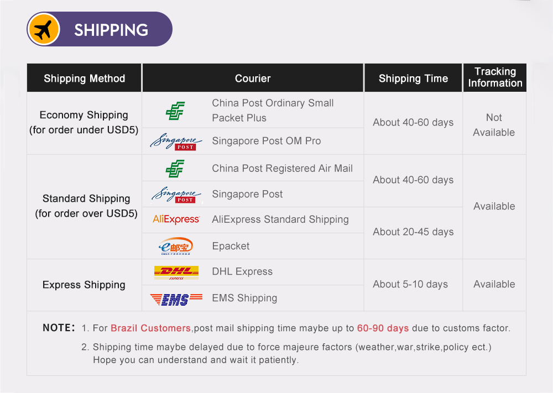Click Singapore Post logo next to OM Pro
This screenshot has width=553, height=393.
point(176,142)
